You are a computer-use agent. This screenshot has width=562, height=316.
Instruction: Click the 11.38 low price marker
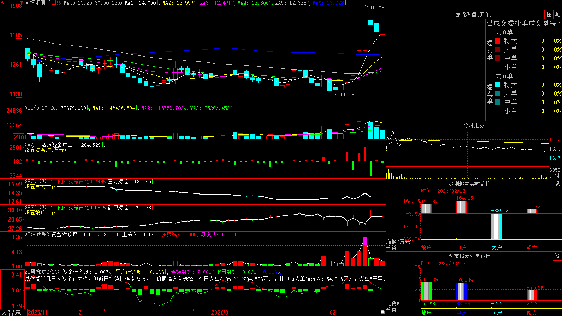pos(347,94)
